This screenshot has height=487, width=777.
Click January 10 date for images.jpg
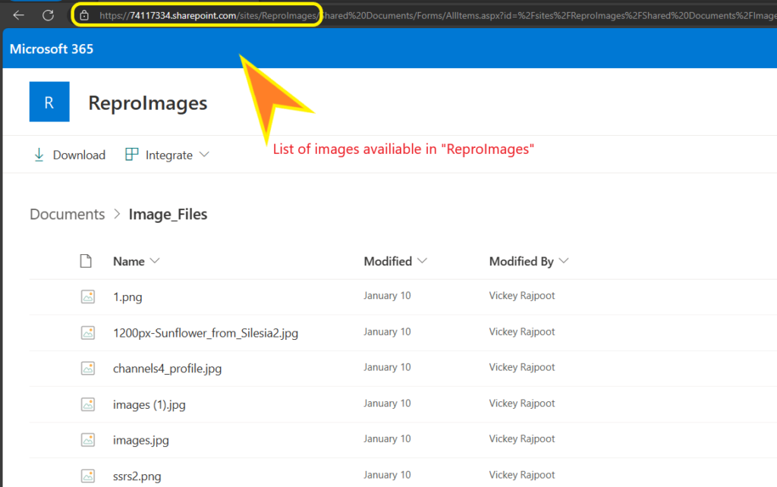387,439
